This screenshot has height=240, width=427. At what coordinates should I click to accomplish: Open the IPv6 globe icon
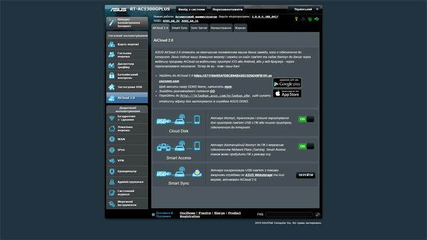tap(111, 150)
